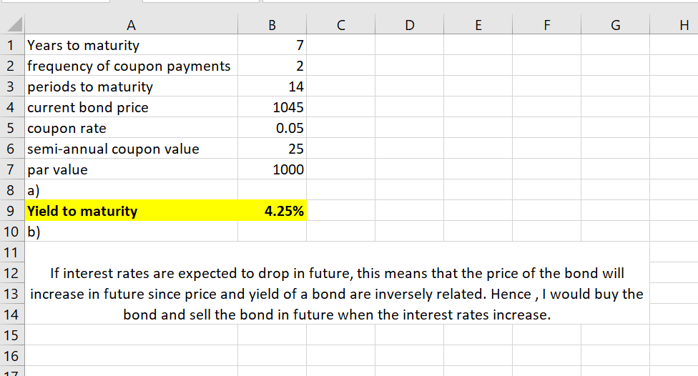Viewport: 698px width, 376px height.
Task: Click the 4.25% yield value cell
Action: click(x=272, y=211)
